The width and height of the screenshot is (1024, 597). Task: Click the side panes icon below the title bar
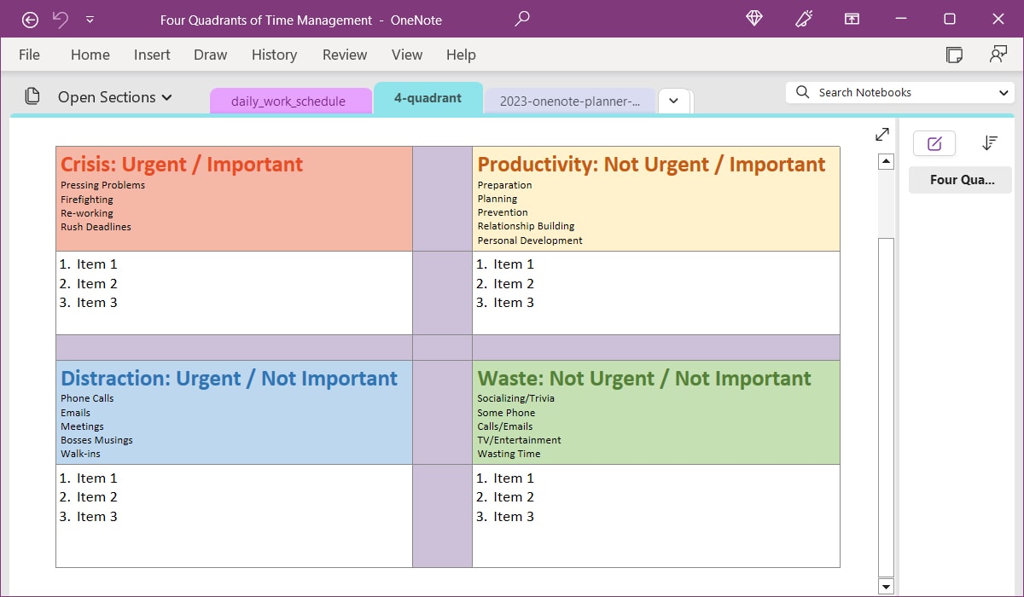[953, 54]
